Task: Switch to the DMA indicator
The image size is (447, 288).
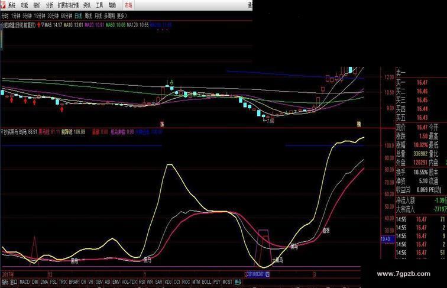Action: pyautogui.click(x=44, y=282)
